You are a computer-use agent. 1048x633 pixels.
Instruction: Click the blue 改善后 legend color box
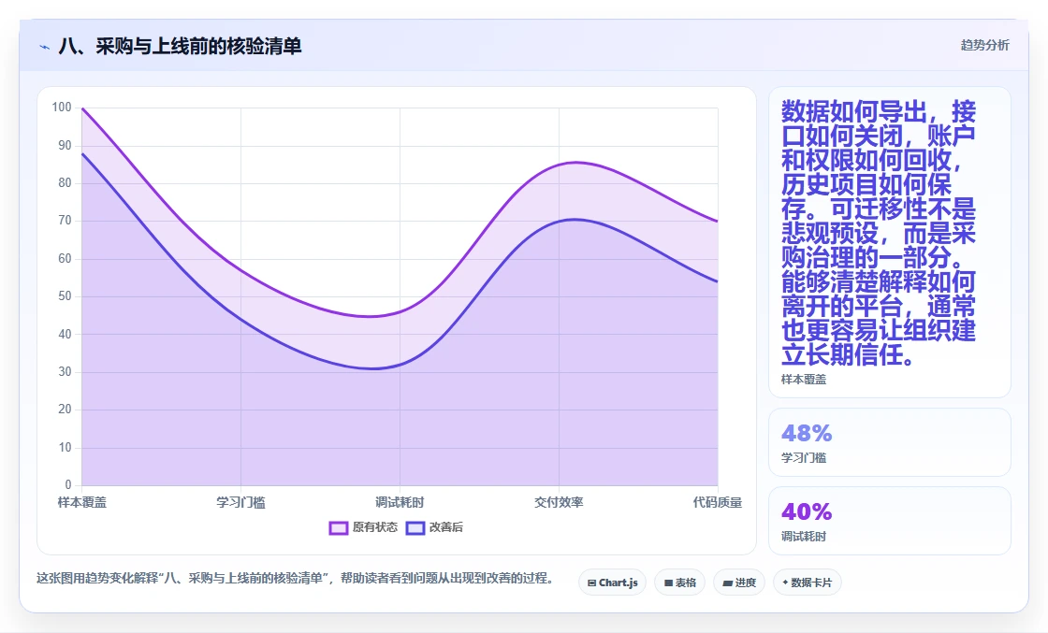(x=415, y=528)
